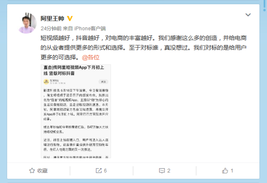Viewport: 267px width, 183px height.
Task: Click the comment count 2
Action: [169, 171]
